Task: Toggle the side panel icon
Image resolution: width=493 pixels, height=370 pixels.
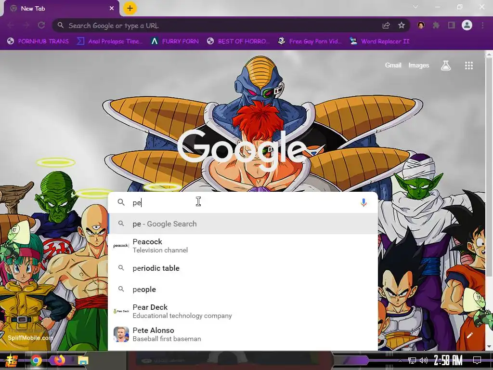Action: point(452,25)
